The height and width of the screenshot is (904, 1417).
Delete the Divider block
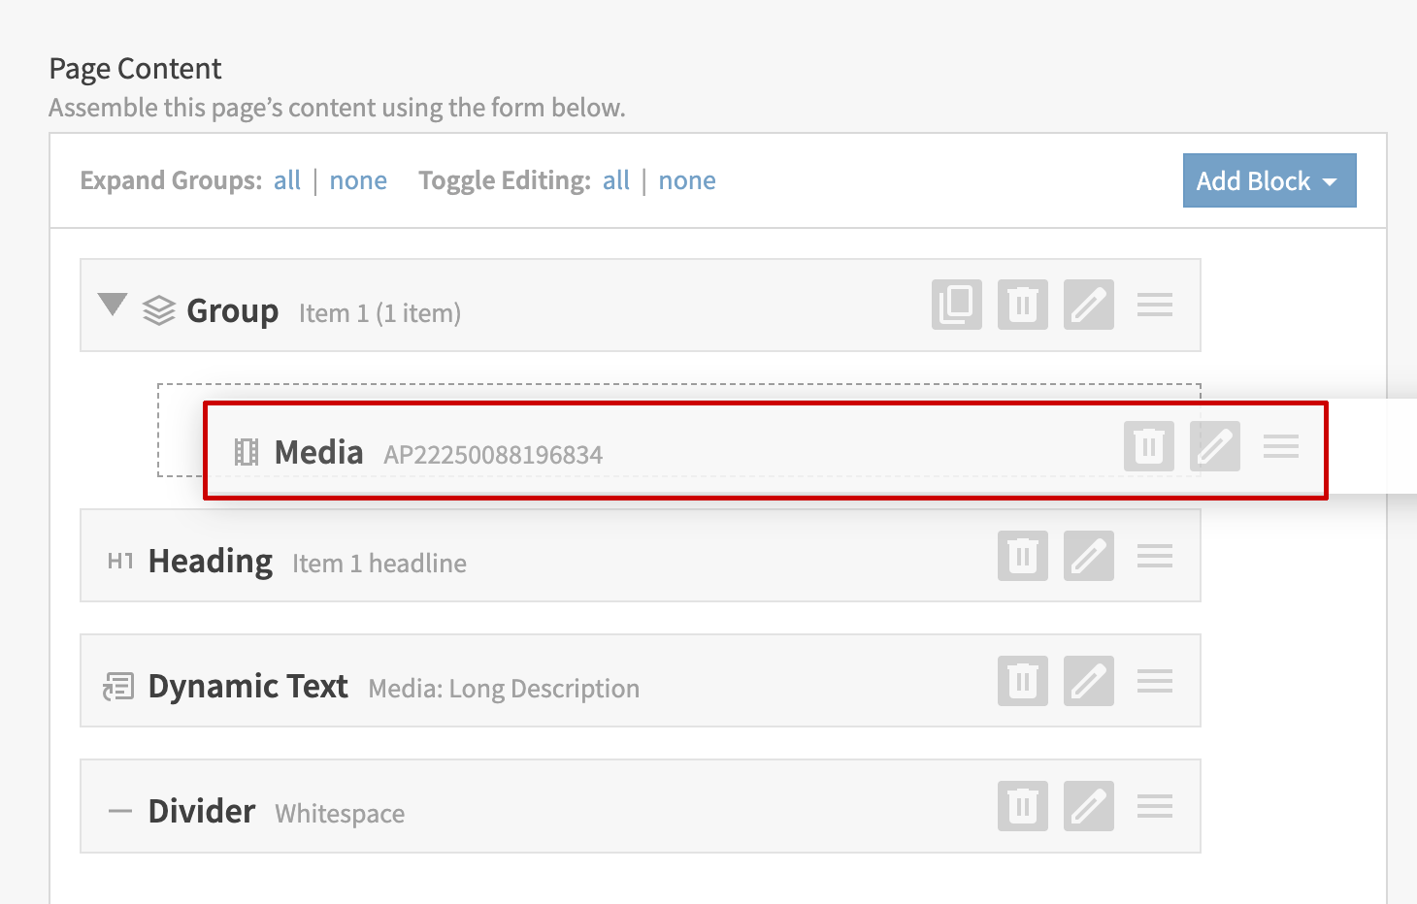click(x=1022, y=806)
